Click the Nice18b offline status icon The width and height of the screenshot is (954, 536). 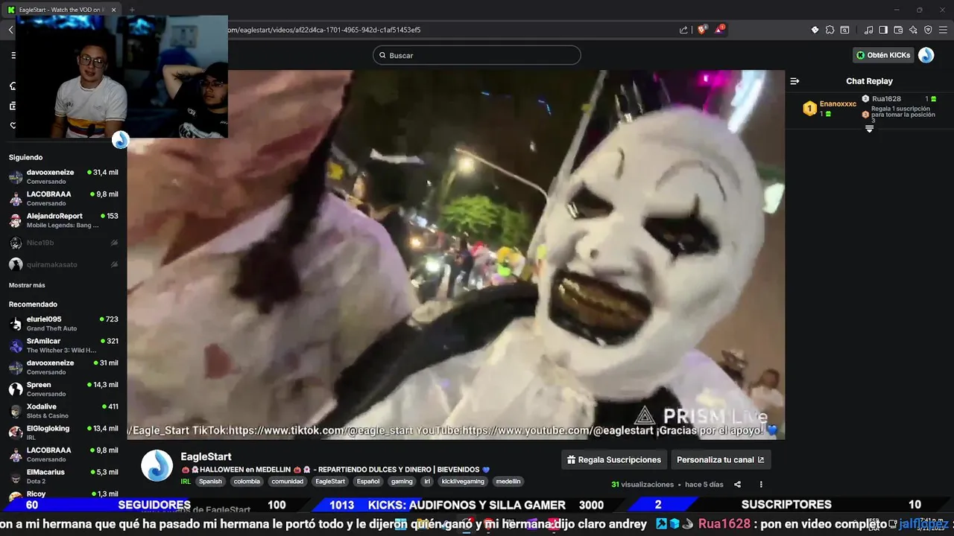point(114,243)
